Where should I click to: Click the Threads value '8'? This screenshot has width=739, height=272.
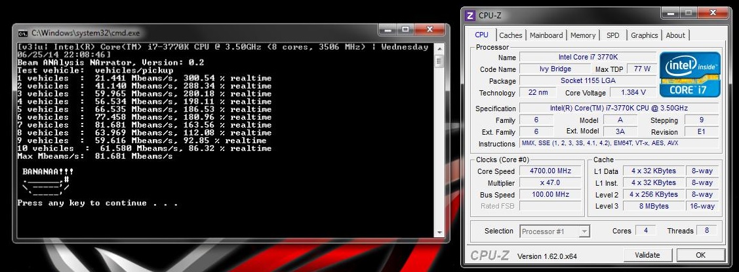click(x=708, y=231)
